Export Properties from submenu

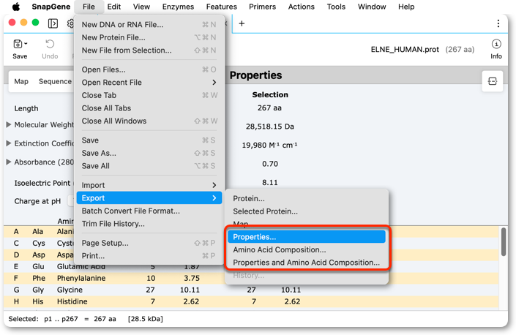[x=307, y=237]
